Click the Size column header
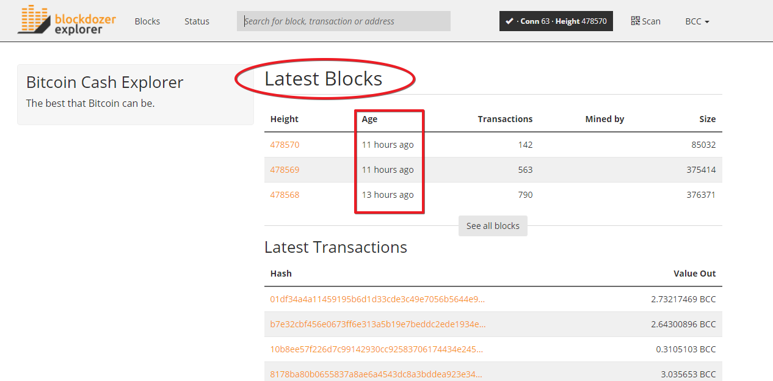The image size is (773, 381). click(708, 119)
